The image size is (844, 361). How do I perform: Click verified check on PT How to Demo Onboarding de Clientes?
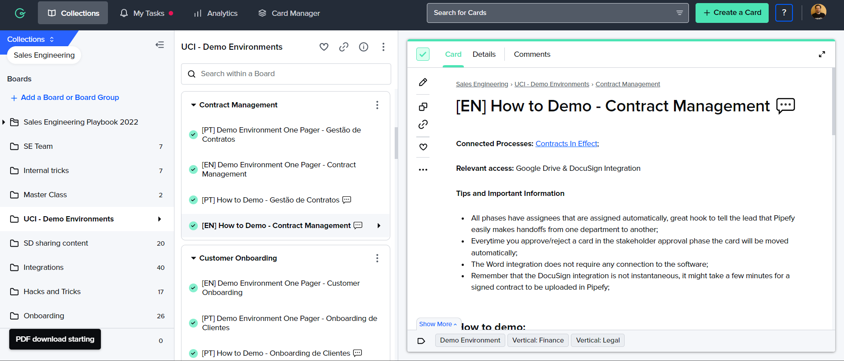click(193, 353)
